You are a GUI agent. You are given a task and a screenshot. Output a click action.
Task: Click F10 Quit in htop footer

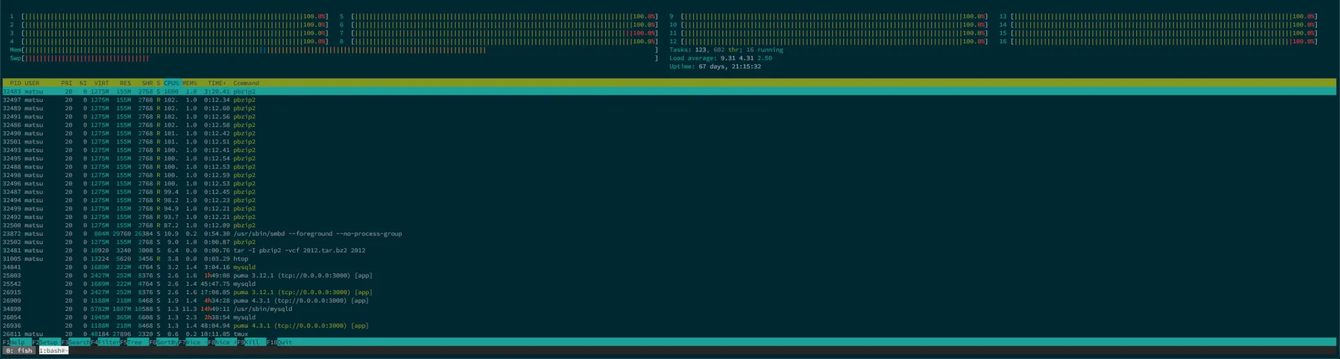click(280, 342)
